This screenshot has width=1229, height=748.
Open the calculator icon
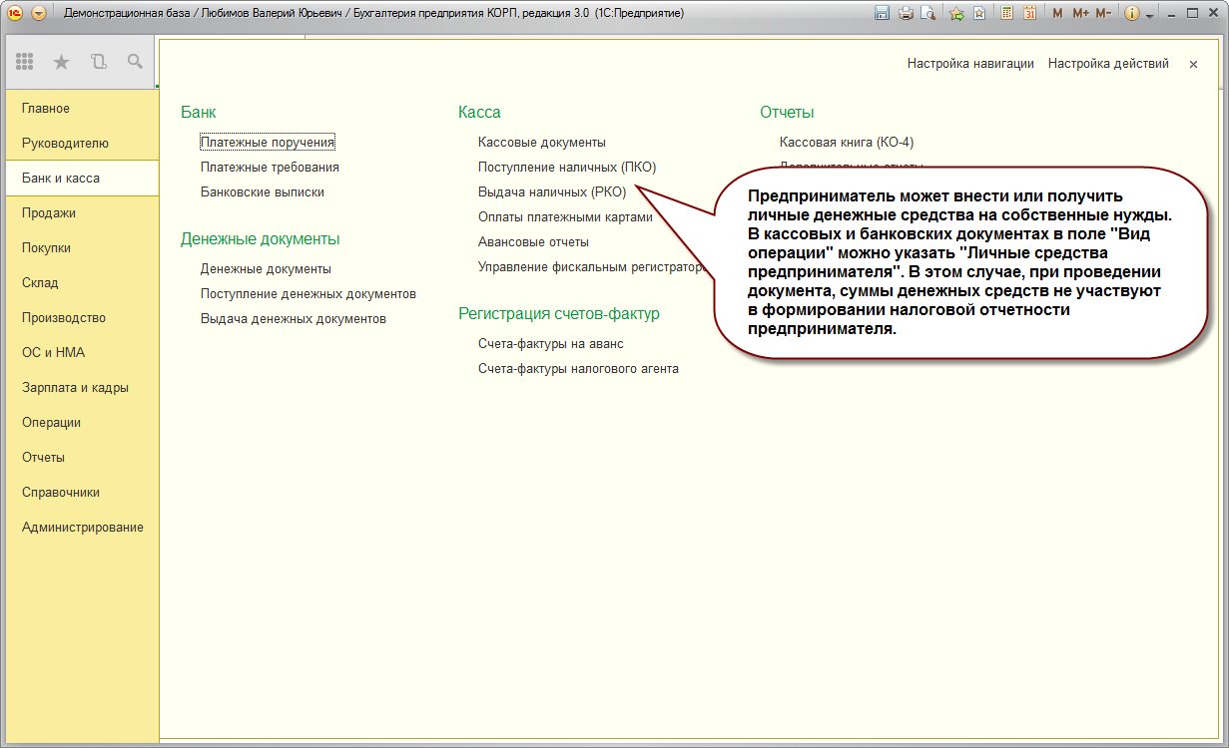click(x=1007, y=13)
